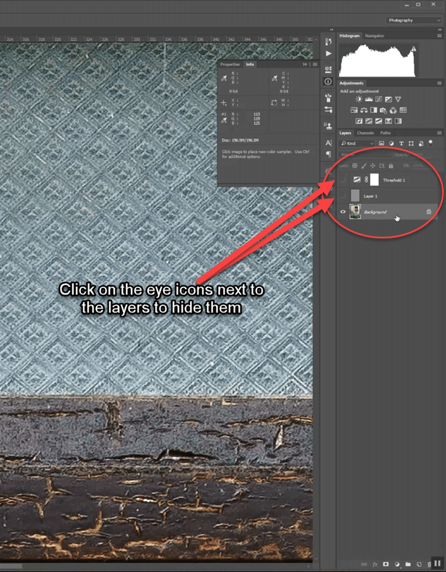
Task: Add a Posterize adjustment
Action: [x=369, y=120]
